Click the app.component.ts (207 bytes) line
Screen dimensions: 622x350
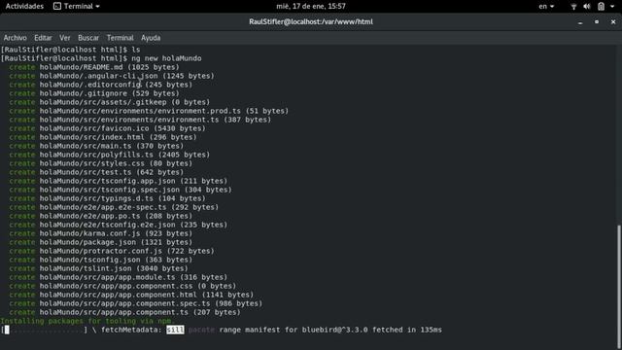tap(124, 311)
